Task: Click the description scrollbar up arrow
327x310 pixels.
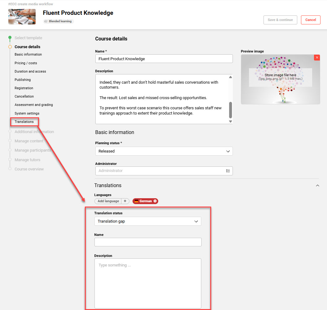Action: coord(230,77)
